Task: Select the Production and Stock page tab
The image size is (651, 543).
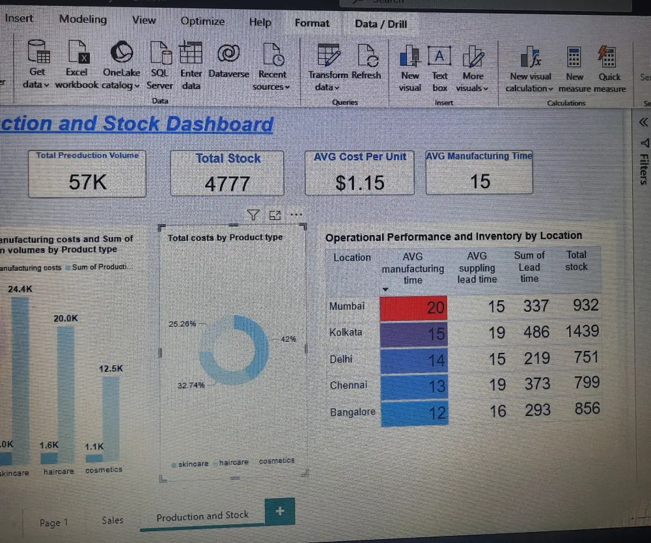Action: (x=202, y=516)
